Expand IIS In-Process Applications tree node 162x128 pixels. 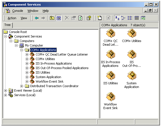pos(27,63)
